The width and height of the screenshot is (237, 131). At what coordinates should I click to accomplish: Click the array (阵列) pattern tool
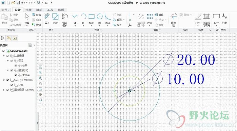[x=150, y=19]
